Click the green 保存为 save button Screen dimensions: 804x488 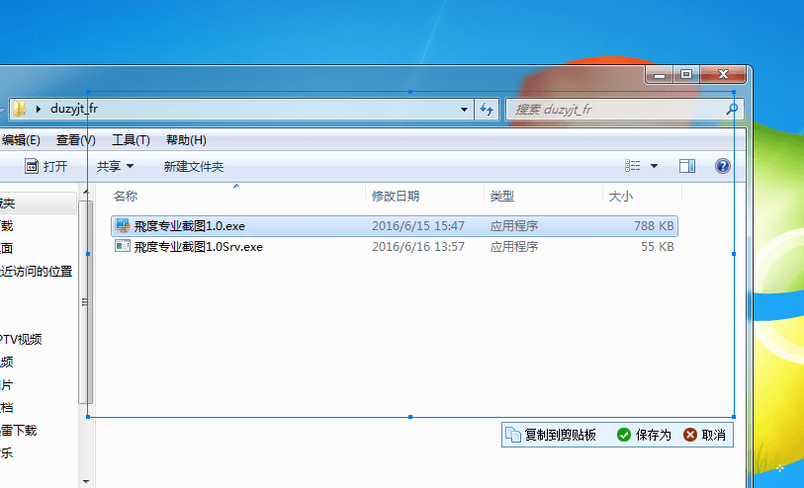(644, 435)
